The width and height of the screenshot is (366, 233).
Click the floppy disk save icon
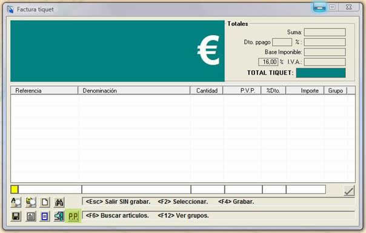(16, 216)
